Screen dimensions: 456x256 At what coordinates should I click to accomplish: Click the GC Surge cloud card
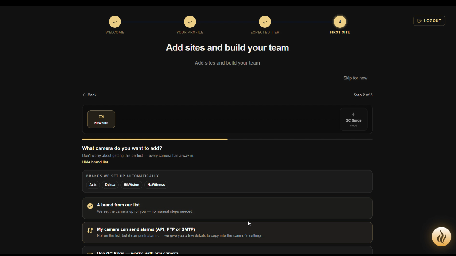tap(354, 119)
